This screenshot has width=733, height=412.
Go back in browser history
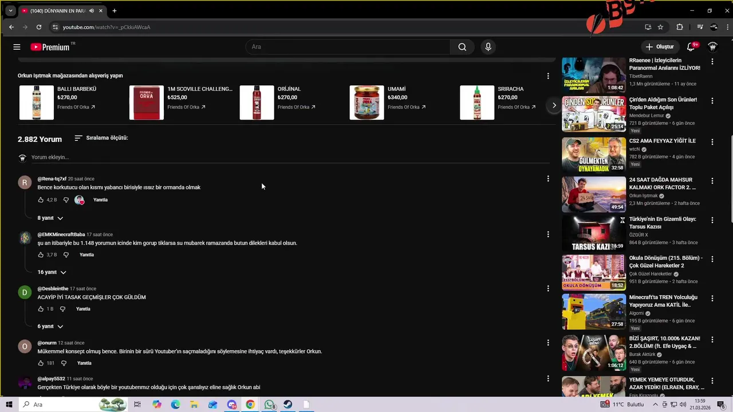(x=11, y=27)
